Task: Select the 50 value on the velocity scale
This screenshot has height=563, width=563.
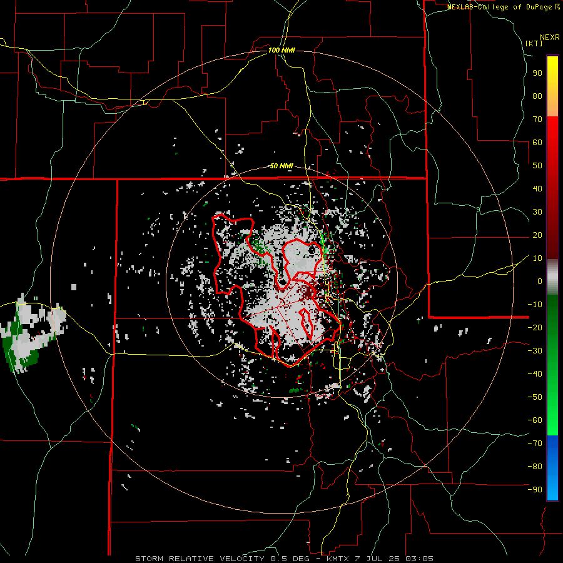Action: pyautogui.click(x=537, y=166)
